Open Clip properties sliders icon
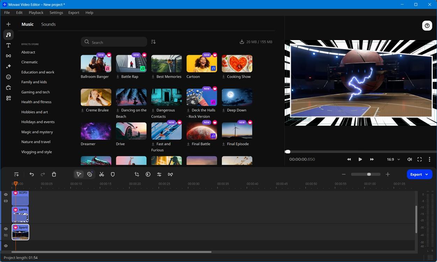 (x=159, y=174)
